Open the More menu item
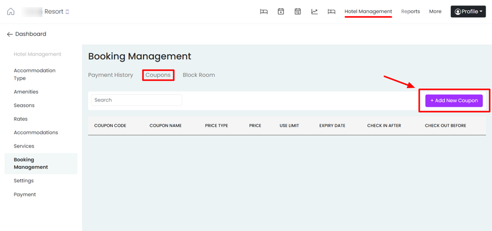The width and height of the screenshot is (492, 231). point(435,12)
